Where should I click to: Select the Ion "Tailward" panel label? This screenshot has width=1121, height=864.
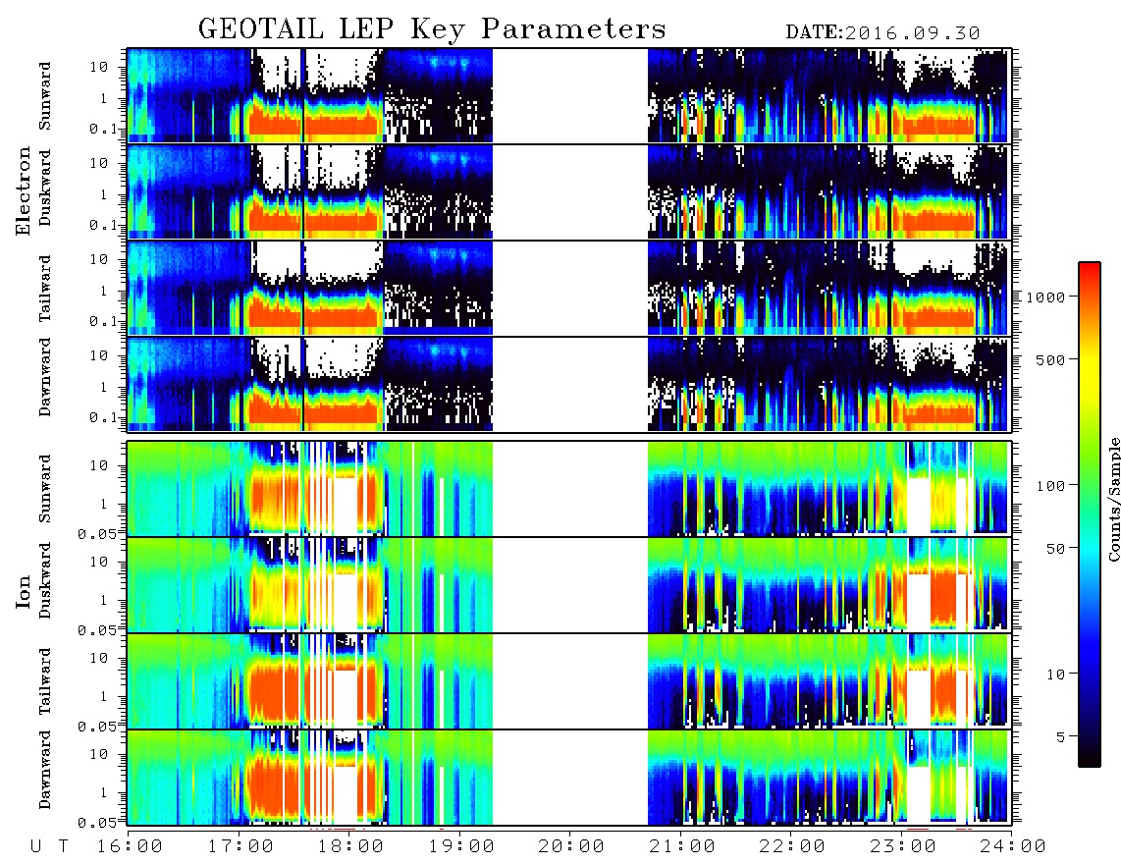[46, 681]
